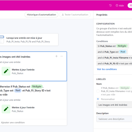
Task: Select the default name radio button
Action: point(98,91)
